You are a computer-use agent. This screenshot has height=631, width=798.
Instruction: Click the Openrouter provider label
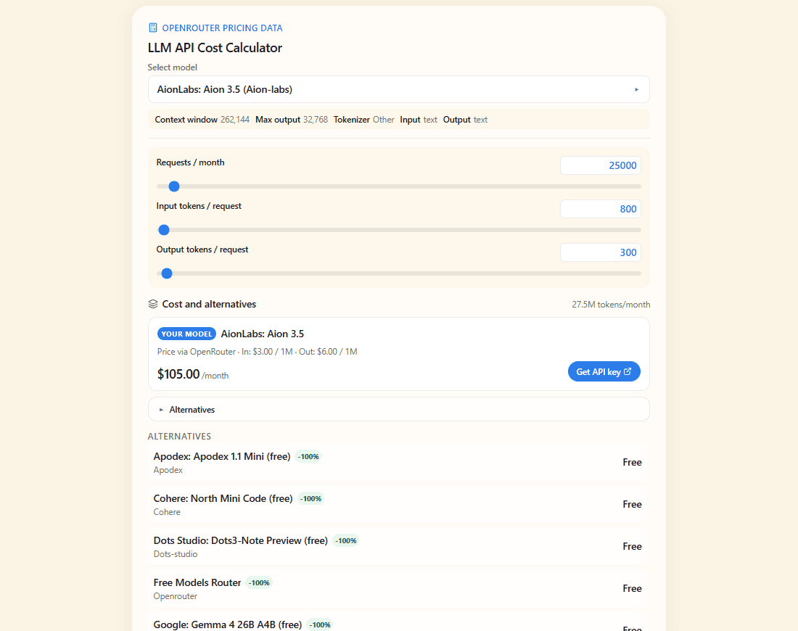175,596
